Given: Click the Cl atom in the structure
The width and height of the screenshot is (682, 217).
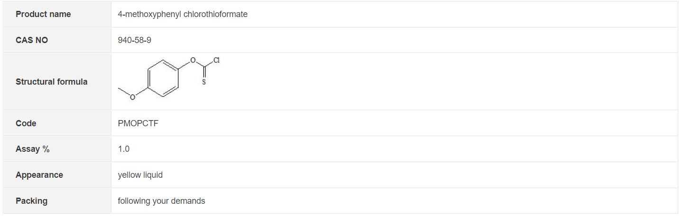Looking at the screenshot, I should 216,61.
